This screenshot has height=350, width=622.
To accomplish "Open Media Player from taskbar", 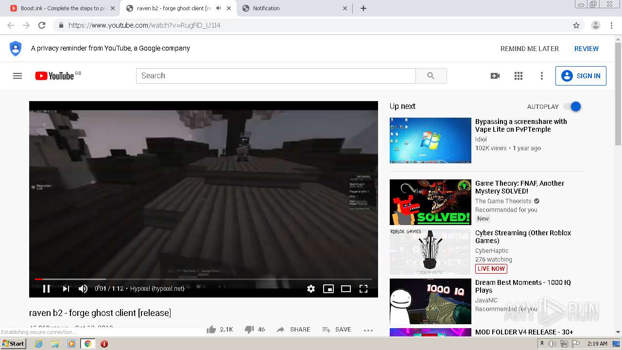I will point(71,344).
